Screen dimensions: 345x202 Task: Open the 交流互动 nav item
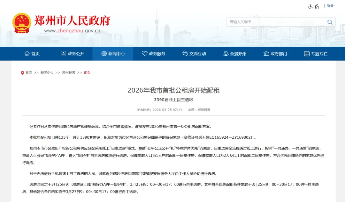point(194,54)
